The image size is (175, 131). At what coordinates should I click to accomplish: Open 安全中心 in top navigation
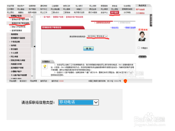[104, 12]
